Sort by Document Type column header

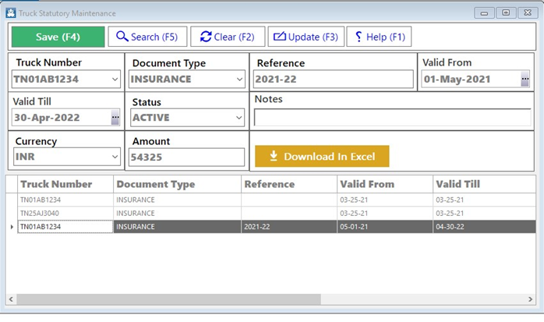(x=177, y=184)
